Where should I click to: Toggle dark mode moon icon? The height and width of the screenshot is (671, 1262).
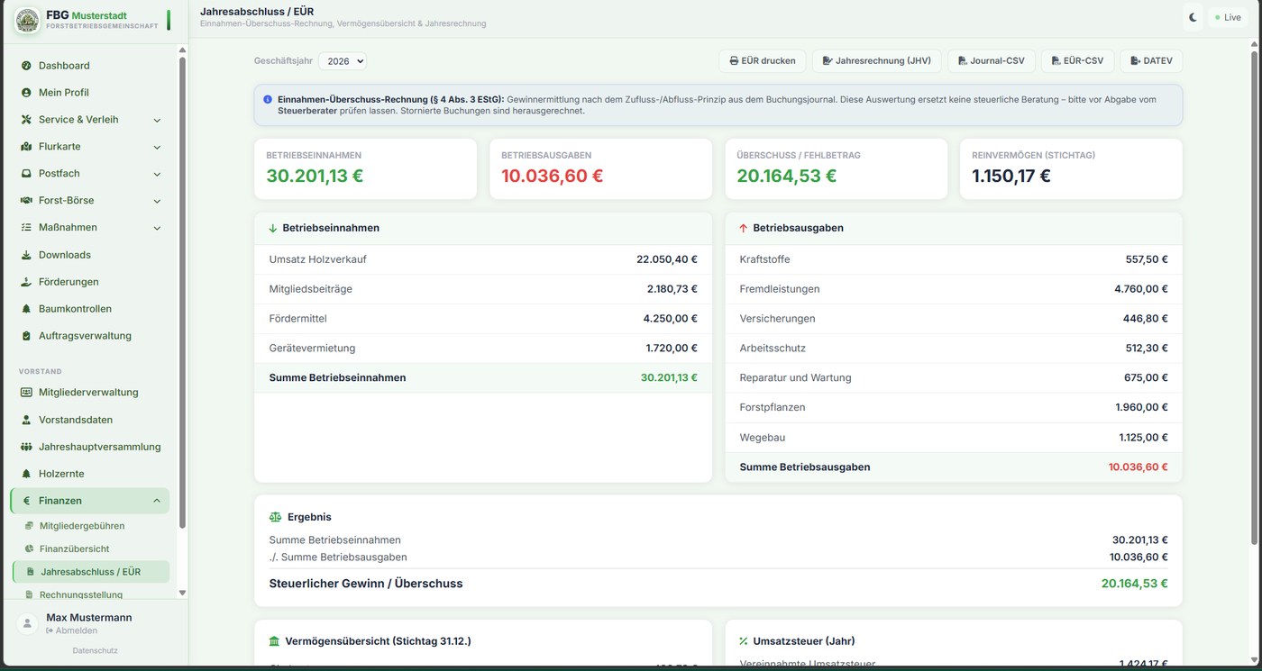coord(1193,17)
